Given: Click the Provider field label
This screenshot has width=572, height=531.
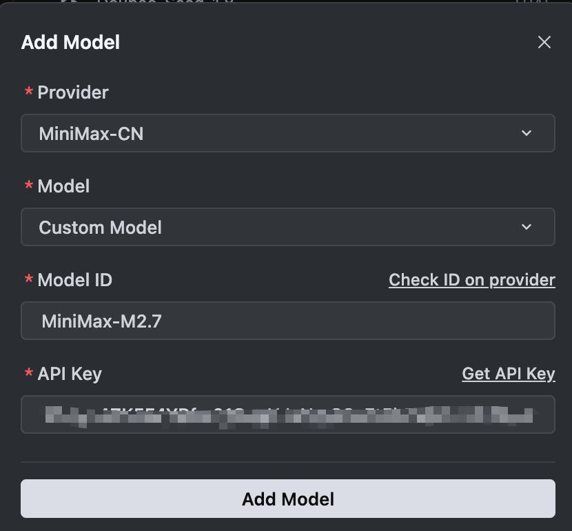Looking at the screenshot, I should point(72,92).
